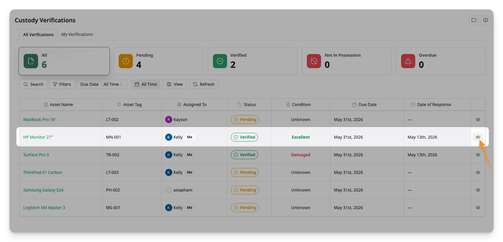503x242 pixels.
Task: Click the Search field
Action: [33, 84]
